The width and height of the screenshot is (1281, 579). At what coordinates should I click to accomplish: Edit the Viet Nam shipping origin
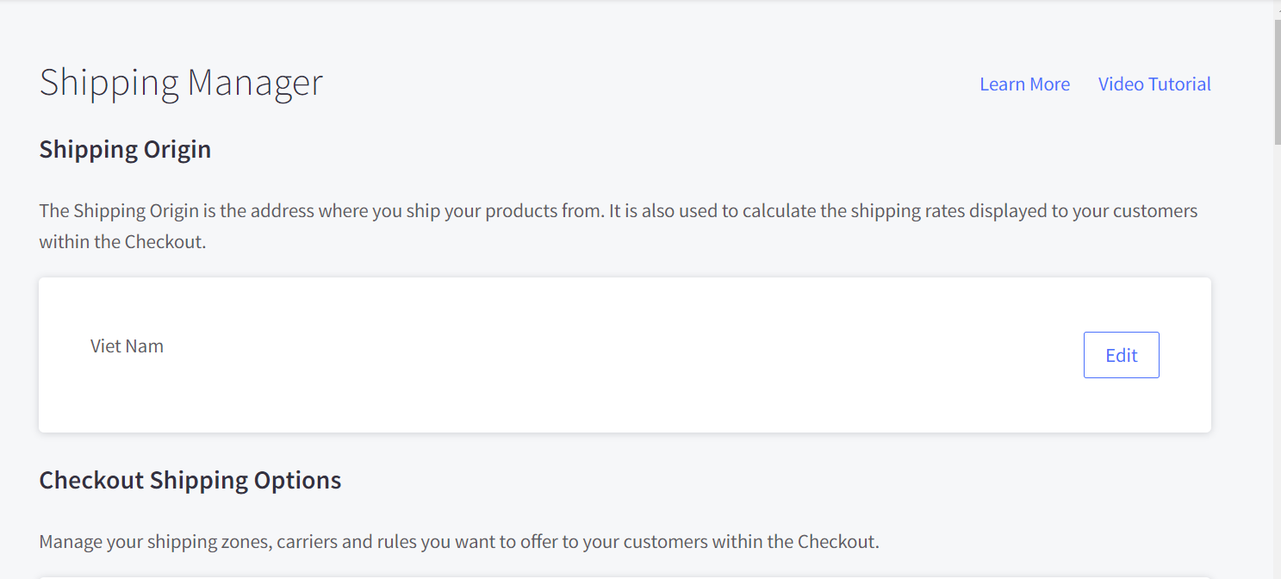click(1121, 355)
